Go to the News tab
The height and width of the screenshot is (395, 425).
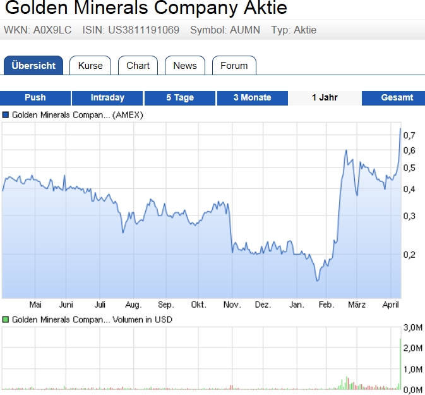point(184,66)
